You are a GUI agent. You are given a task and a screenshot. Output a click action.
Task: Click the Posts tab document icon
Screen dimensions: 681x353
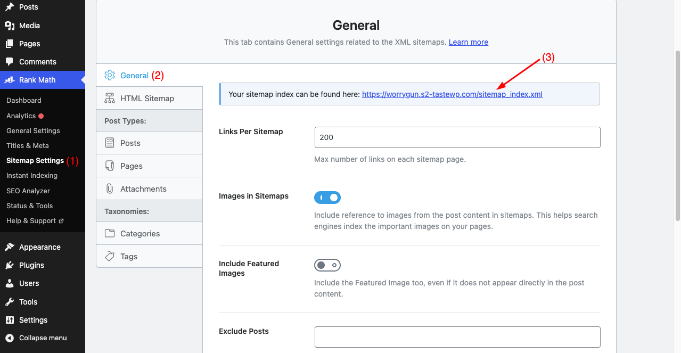pyautogui.click(x=110, y=143)
